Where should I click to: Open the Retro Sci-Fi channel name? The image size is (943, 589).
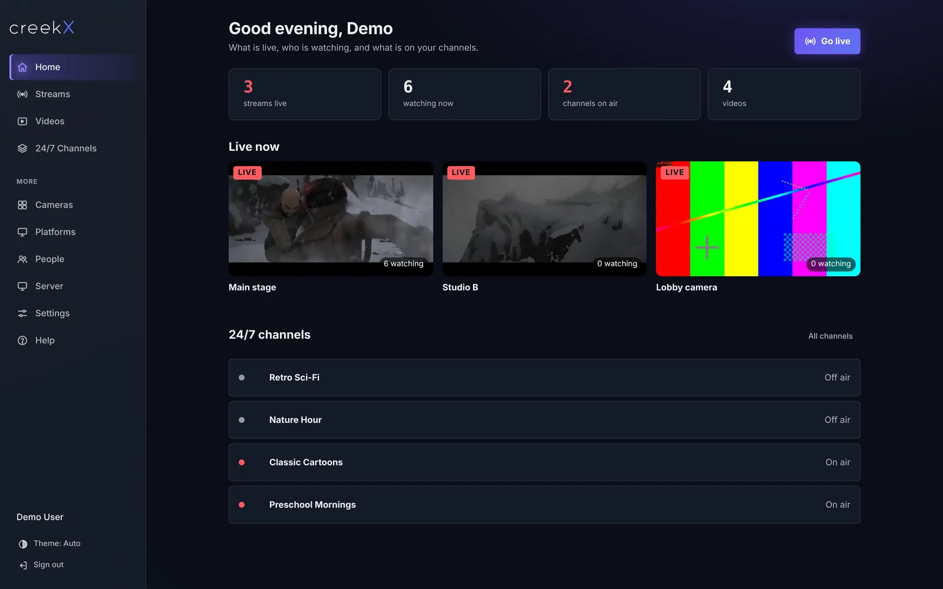pos(294,378)
